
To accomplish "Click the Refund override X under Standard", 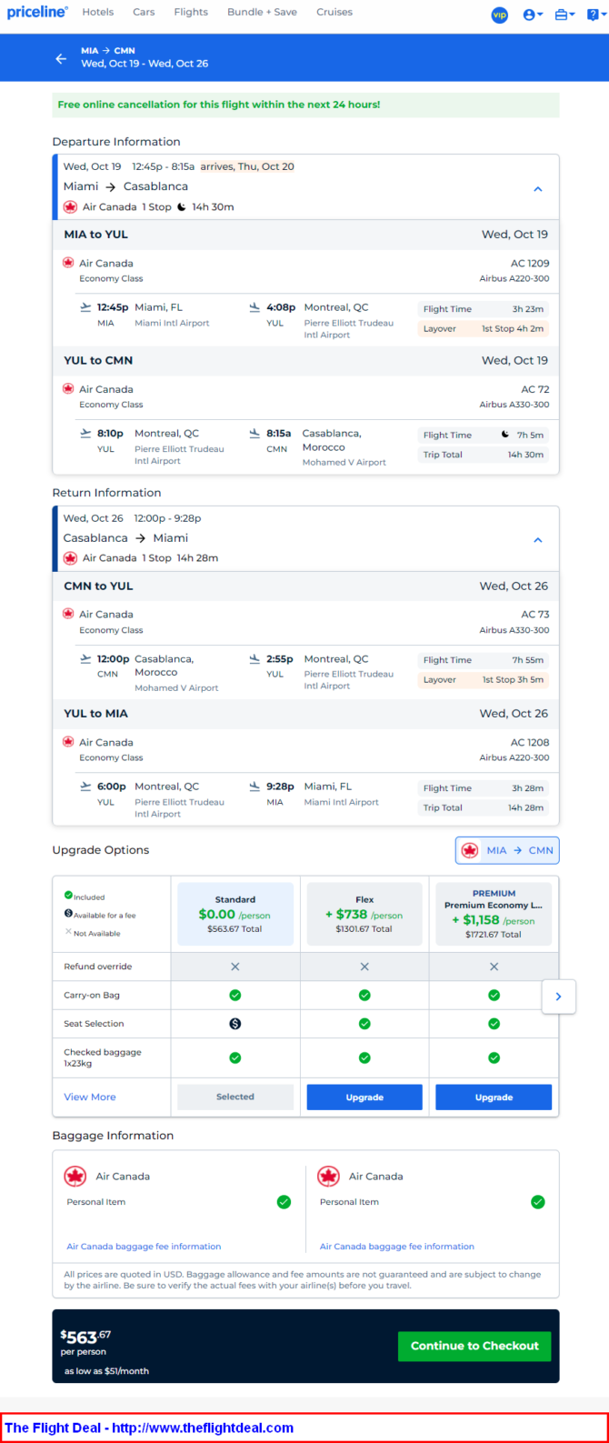I will coord(235,967).
